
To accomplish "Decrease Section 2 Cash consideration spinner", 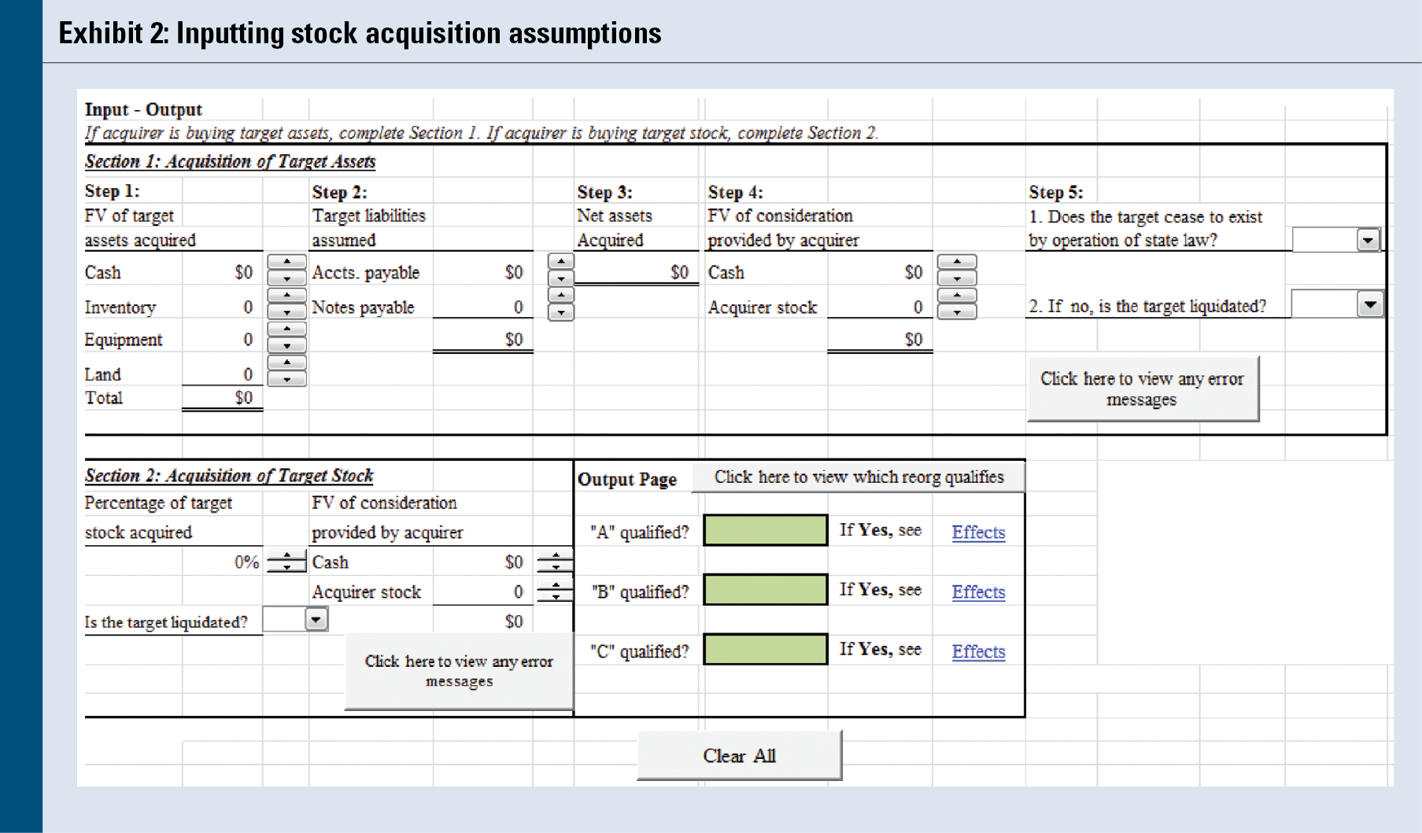I will point(556,567).
